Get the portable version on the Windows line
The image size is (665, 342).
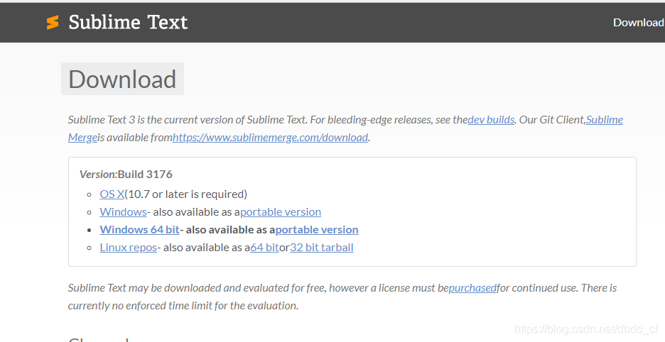pyautogui.click(x=281, y=212)
